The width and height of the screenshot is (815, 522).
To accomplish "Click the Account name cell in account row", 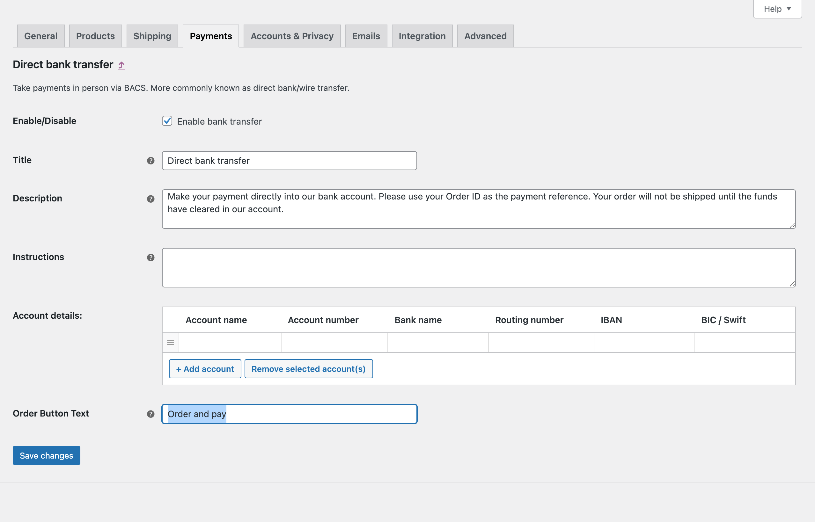I will click(x=230, y=343).
